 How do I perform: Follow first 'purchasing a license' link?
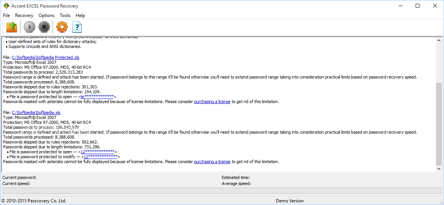(x=212, y=102)
